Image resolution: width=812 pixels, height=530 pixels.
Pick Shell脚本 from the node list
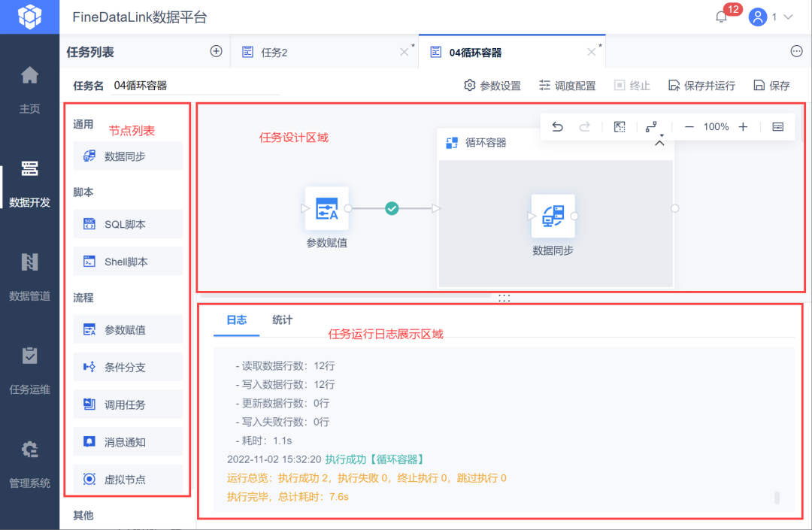coord(128,262)
